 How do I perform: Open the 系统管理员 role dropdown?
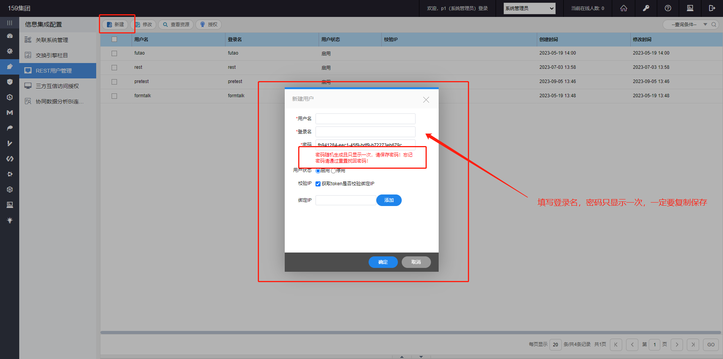point(529,8)
